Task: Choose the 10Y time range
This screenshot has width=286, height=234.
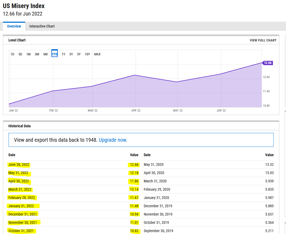Action: 87,54
